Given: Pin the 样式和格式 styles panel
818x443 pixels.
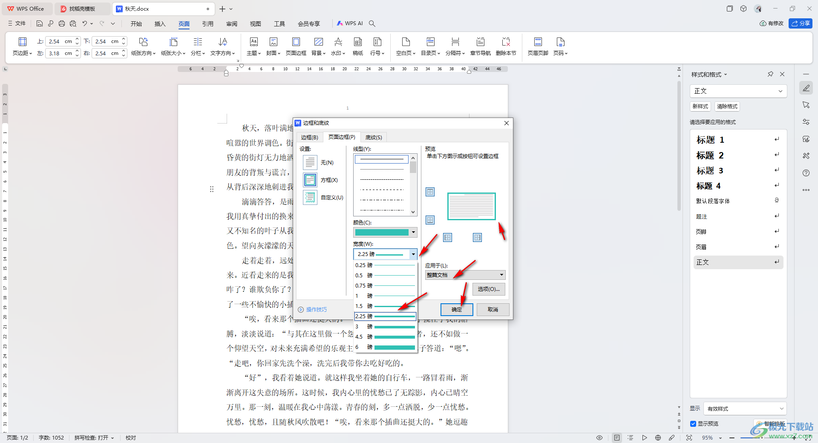Looking at the screenshot, I should tap(770, 74).
